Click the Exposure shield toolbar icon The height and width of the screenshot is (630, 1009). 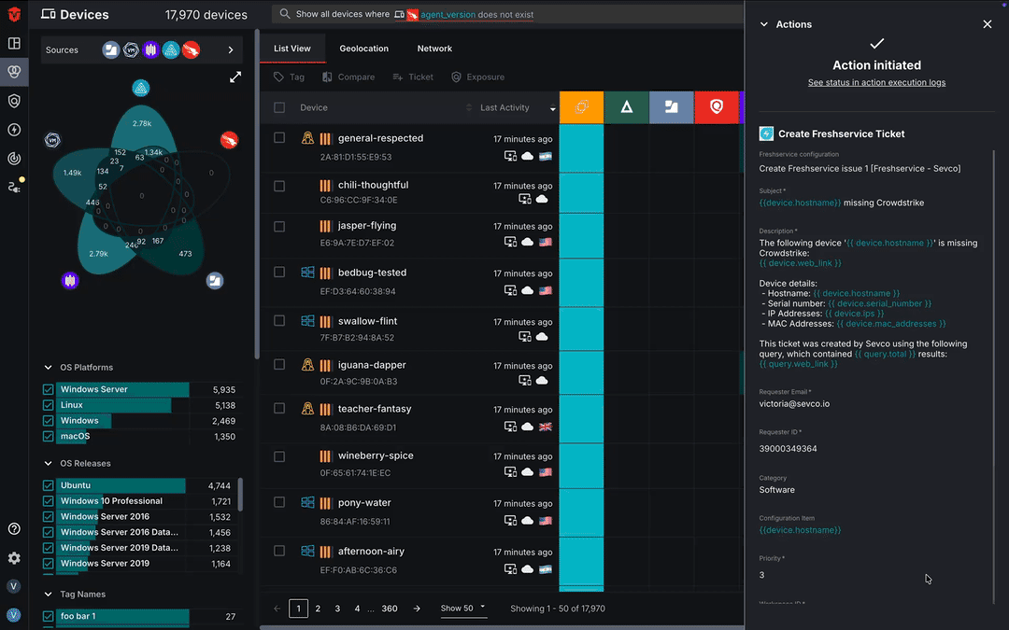478,77
